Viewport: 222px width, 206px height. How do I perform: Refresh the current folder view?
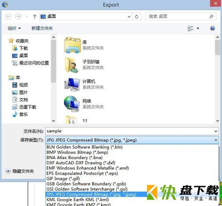point(137,16)
